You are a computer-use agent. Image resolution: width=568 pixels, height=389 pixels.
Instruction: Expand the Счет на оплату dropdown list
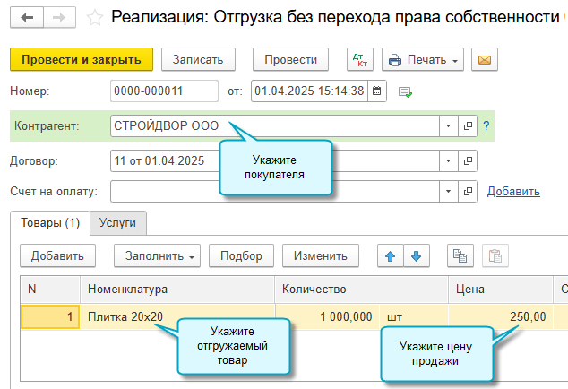tap(449, 191)
